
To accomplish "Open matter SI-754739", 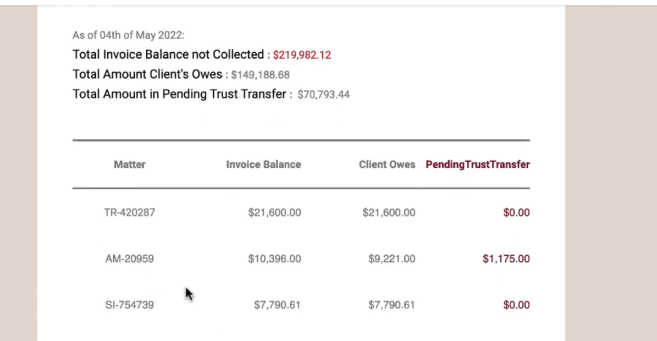I will click(130, 305).
